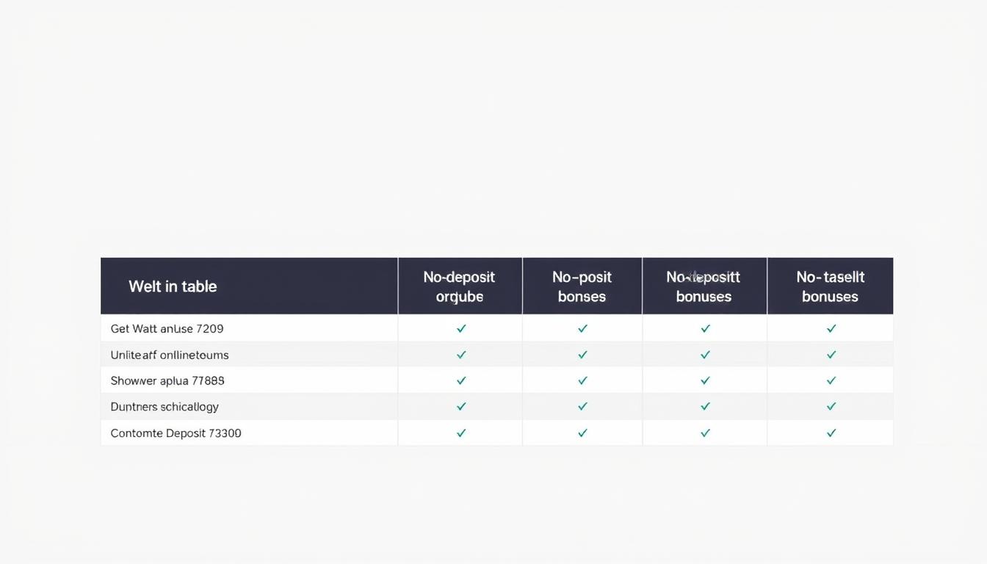Open the Get Watt anuse 7209 row label
This screenshot has height=564, width=987.
(167, 329)
